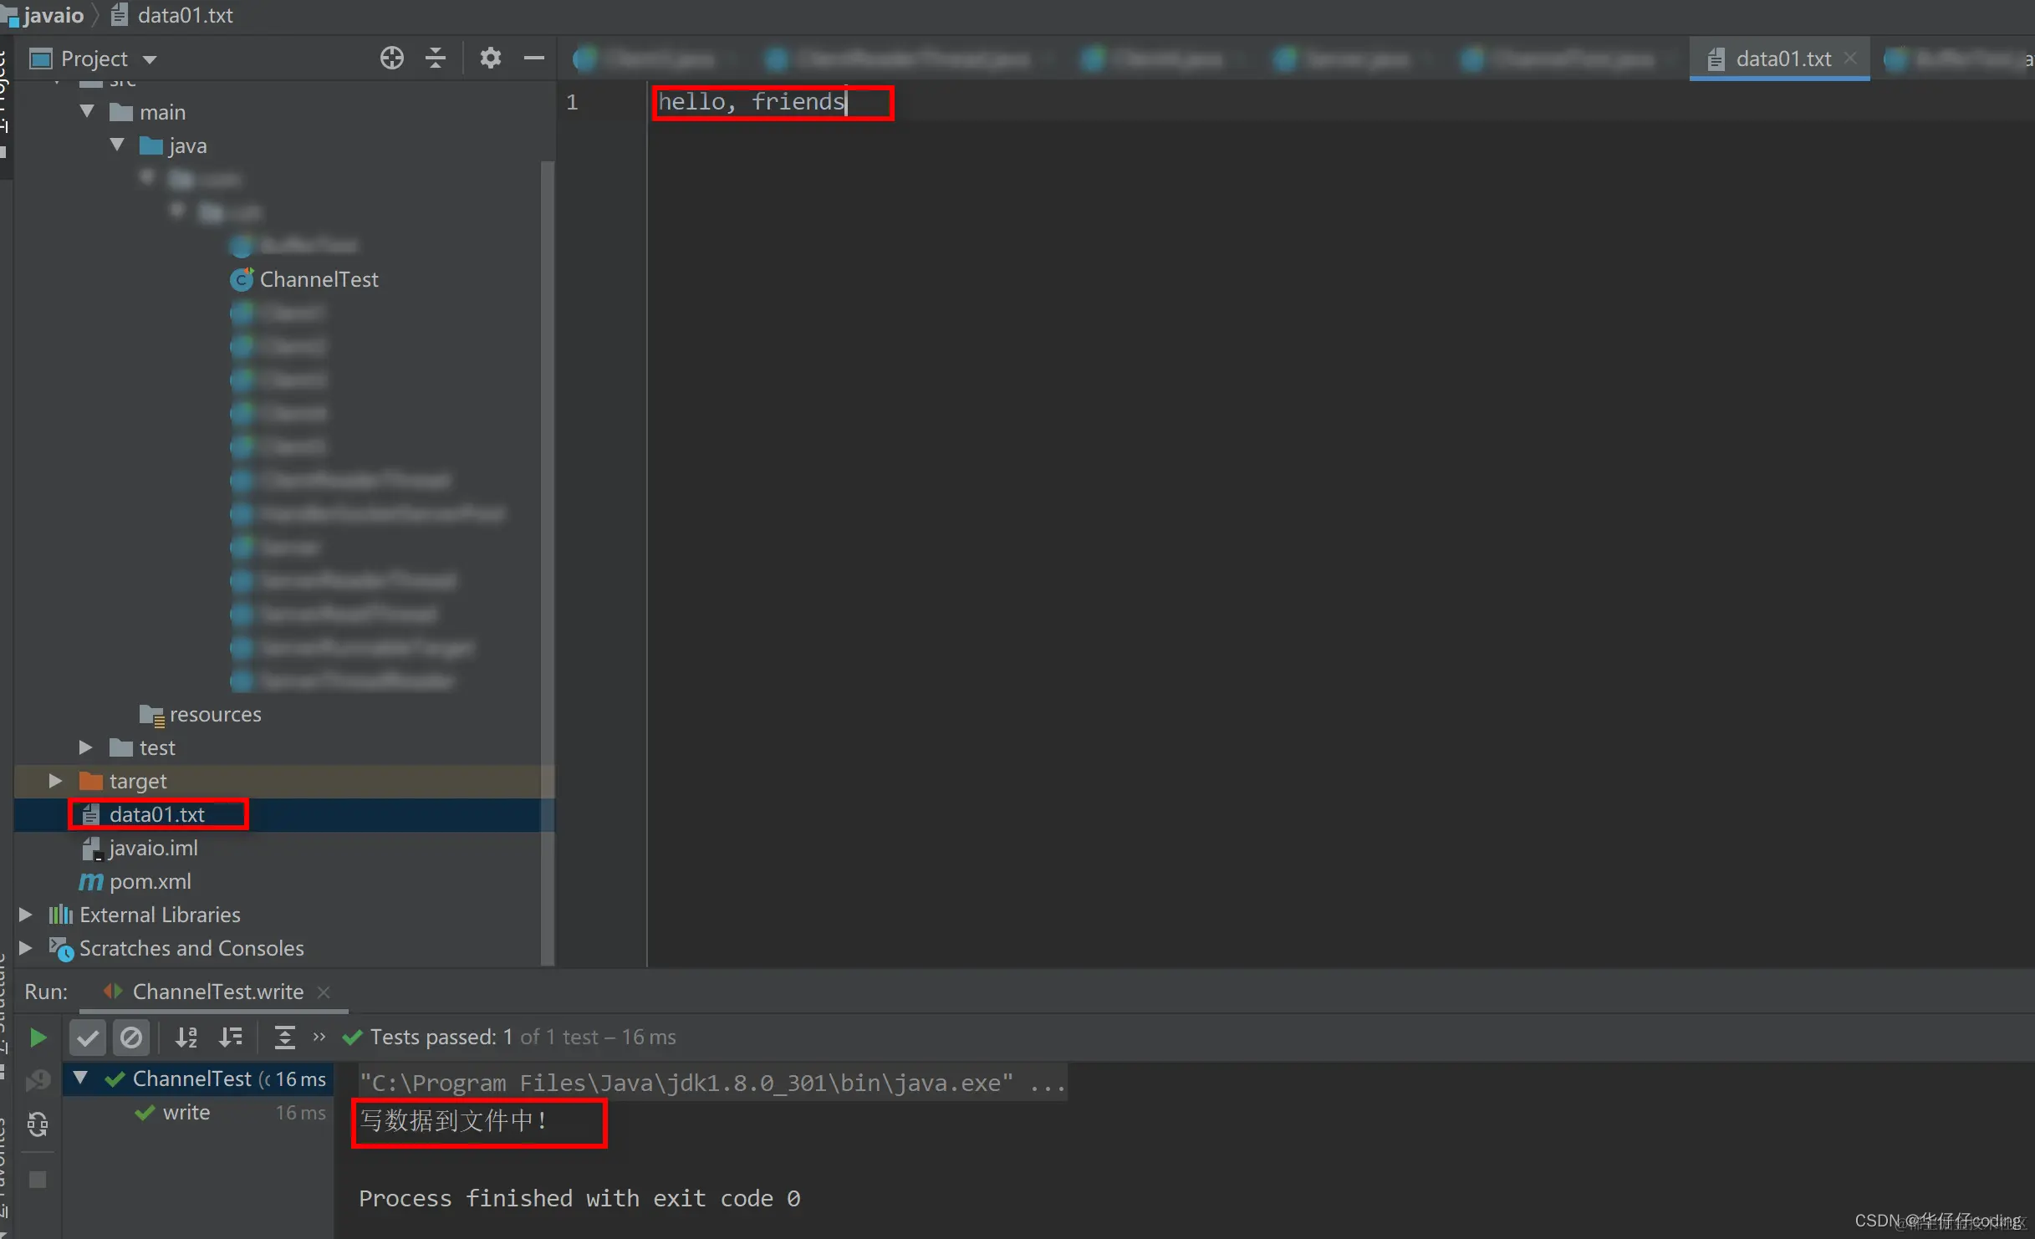Toggle the Show Passed tests button

(87, 1038)
